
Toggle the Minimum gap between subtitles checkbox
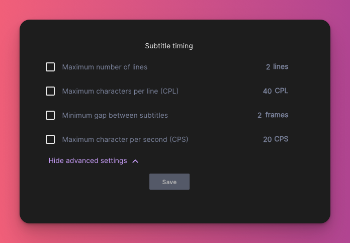click(50, 115)
